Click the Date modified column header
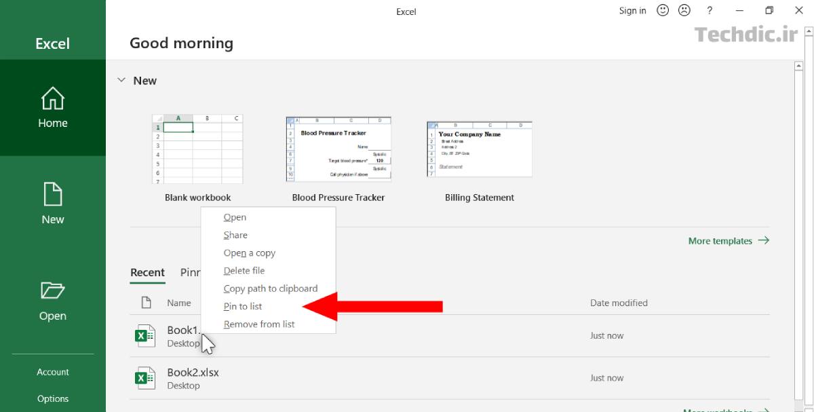Viewport: 814px width, 412px height. tap(619, 303)
